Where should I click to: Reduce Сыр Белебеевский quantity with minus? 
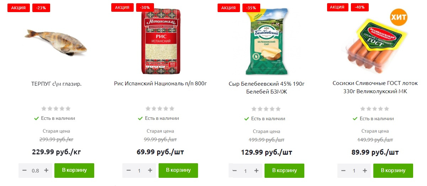click(x=235, y=171)
